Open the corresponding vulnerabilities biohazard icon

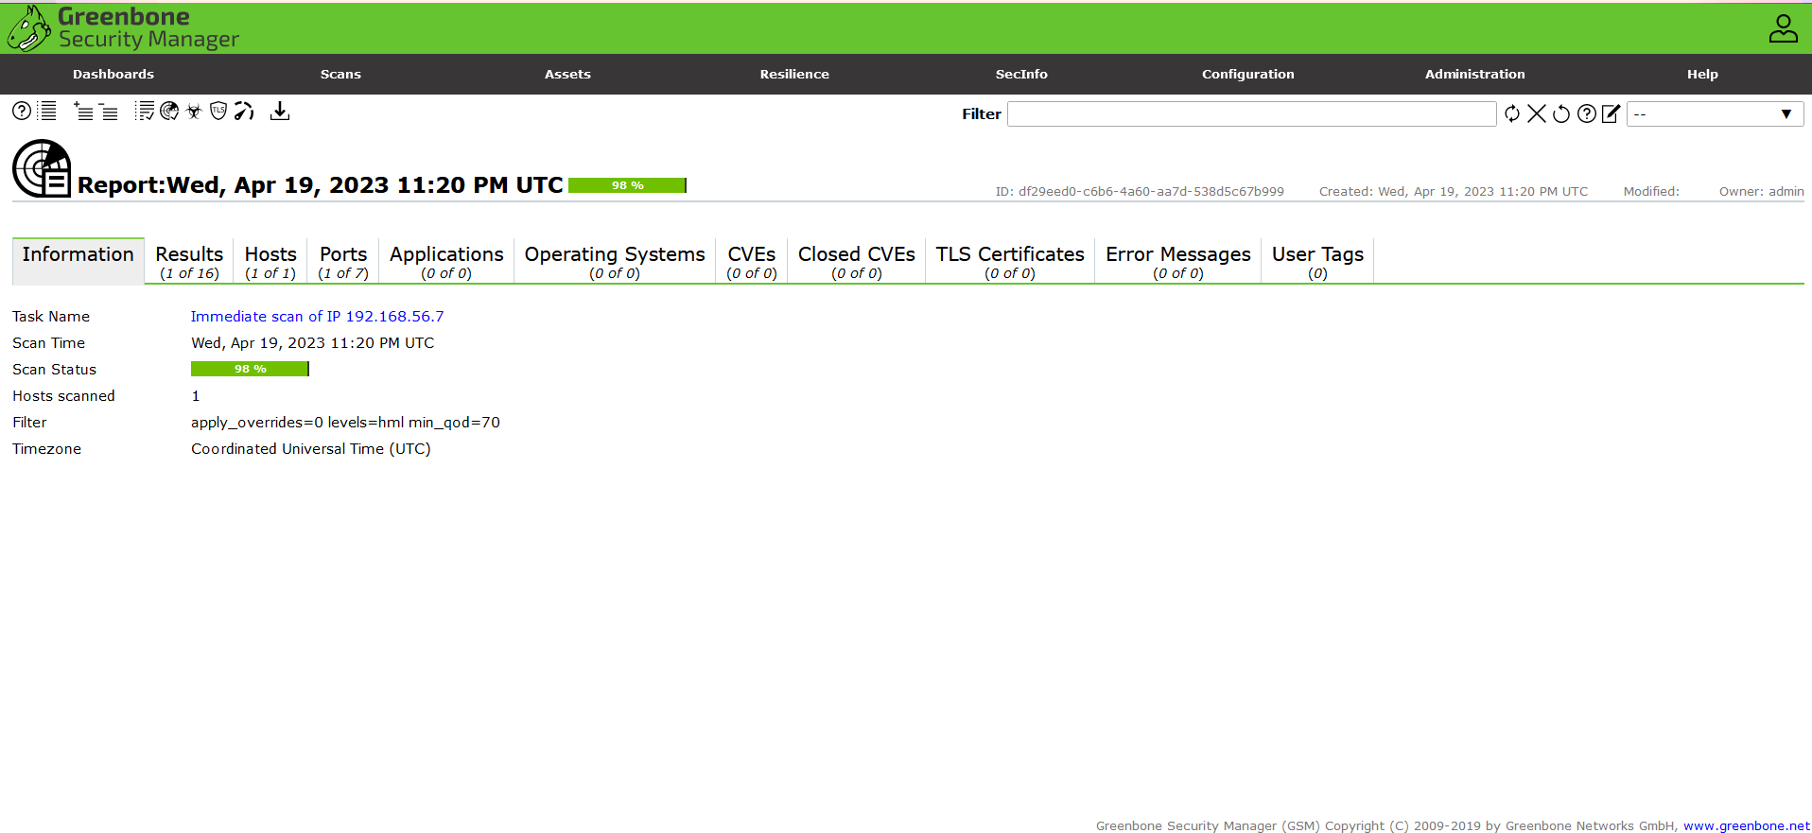194,111
